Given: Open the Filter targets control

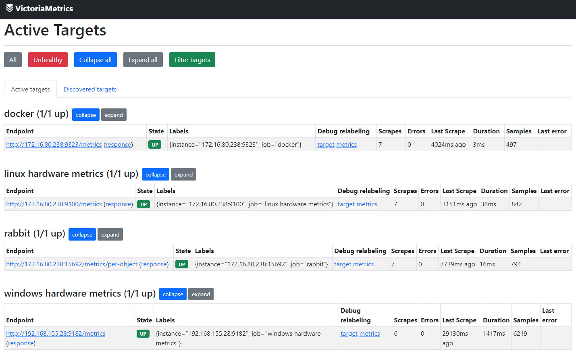Looking at the screenshot, I should click(x=192, y=60).
